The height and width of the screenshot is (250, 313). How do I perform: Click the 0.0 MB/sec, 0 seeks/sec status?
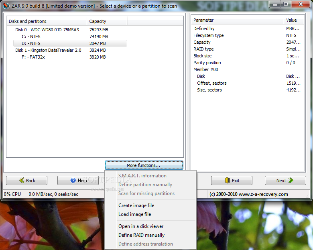[x=53, y=194]
